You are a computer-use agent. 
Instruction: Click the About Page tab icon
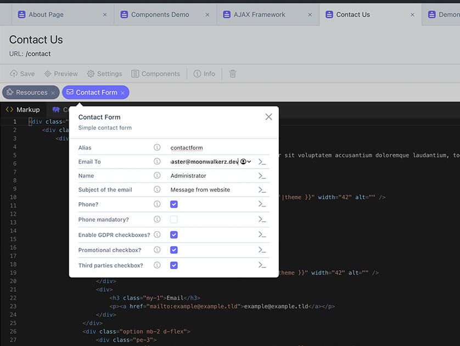21,14
